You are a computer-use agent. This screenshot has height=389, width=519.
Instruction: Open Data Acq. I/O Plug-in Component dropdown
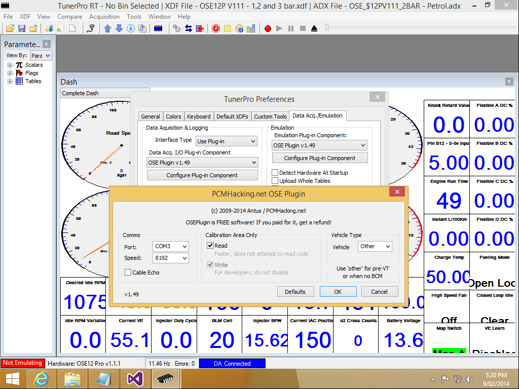tap(202, 163)
